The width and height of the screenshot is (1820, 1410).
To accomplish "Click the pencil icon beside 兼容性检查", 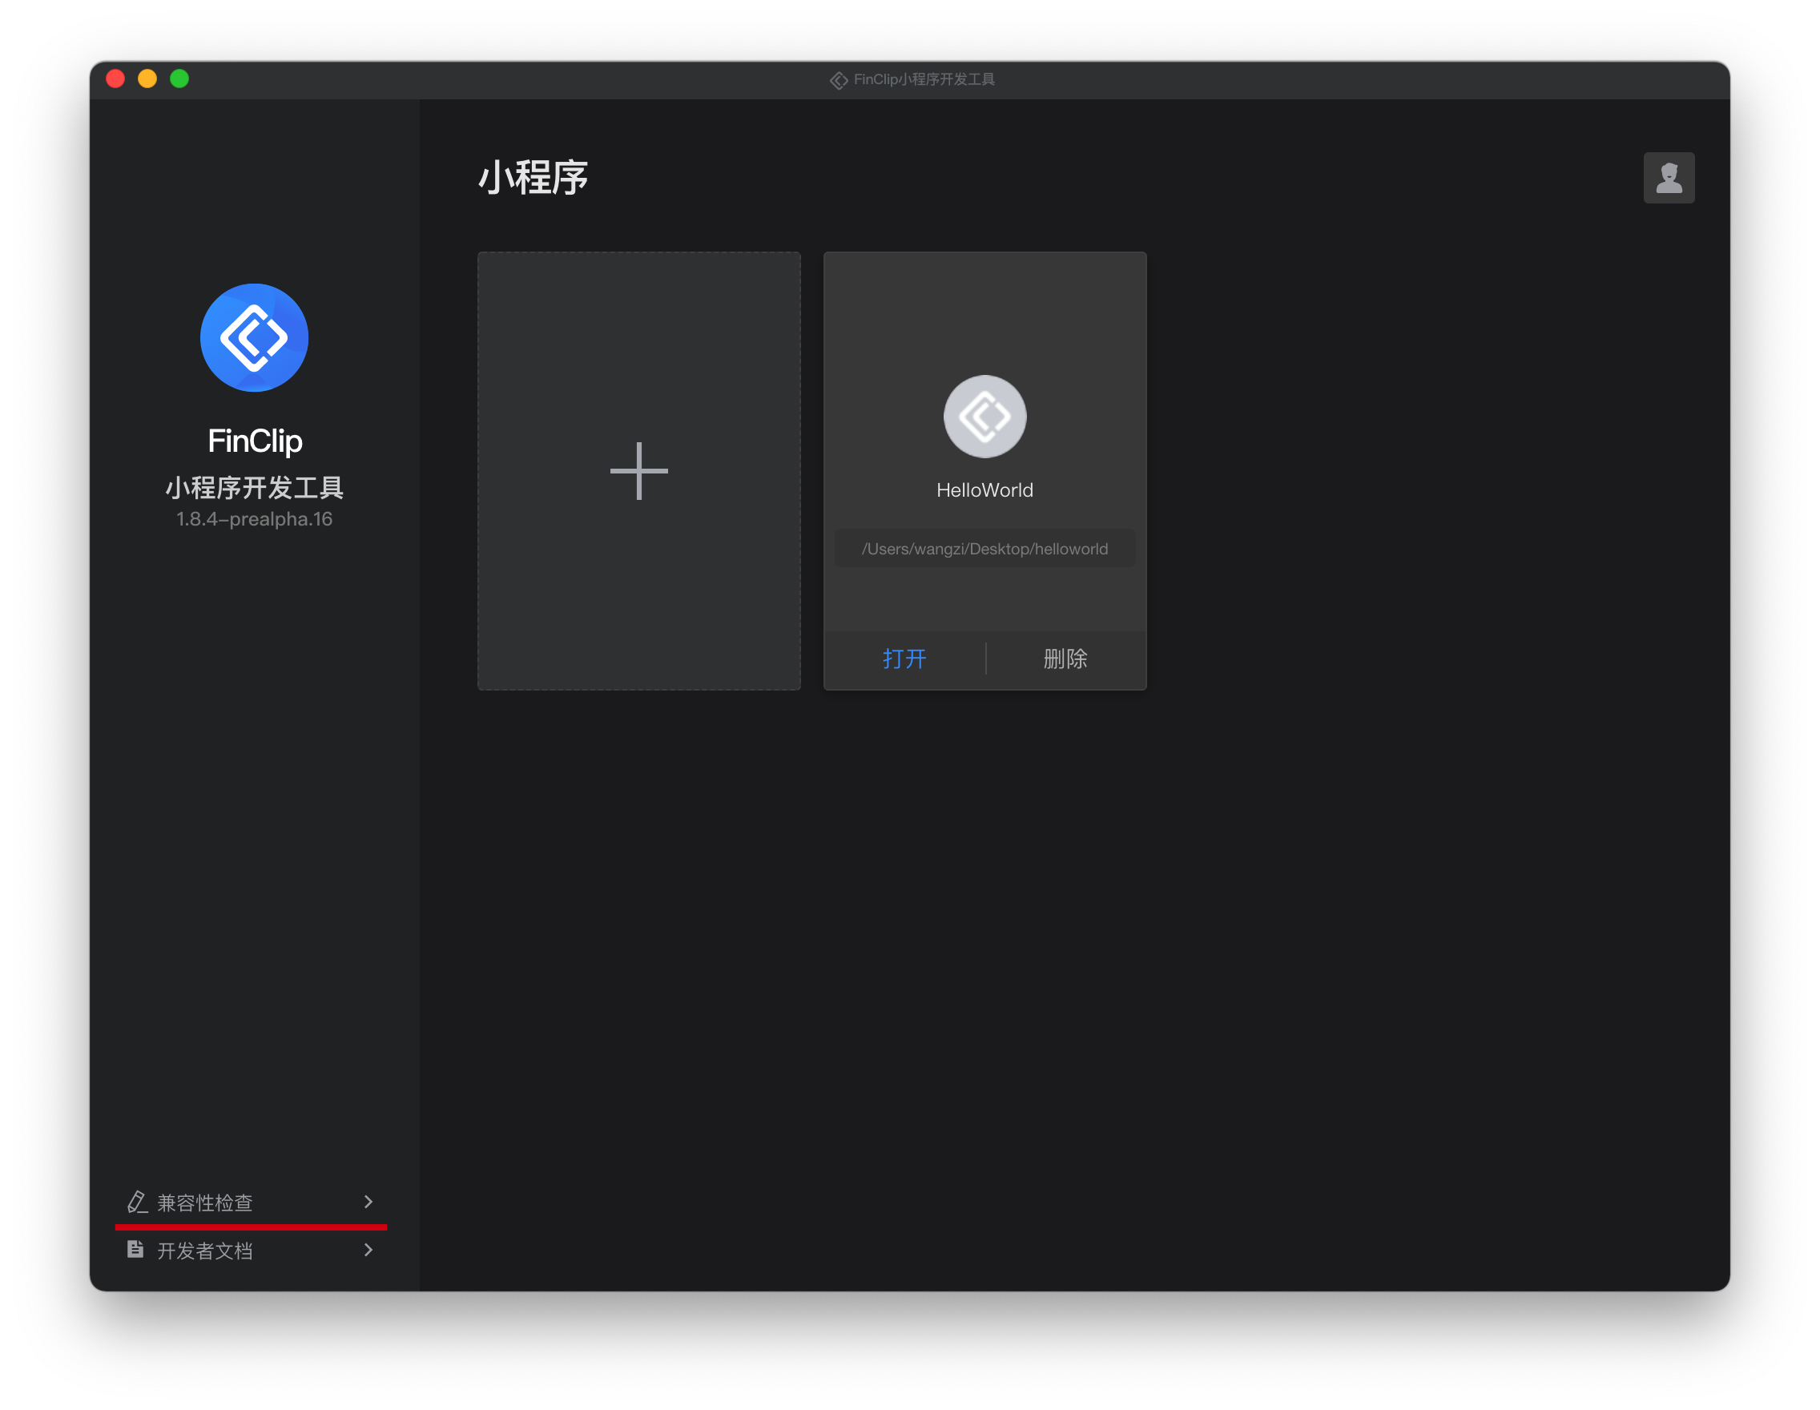I will point(137,1202).
